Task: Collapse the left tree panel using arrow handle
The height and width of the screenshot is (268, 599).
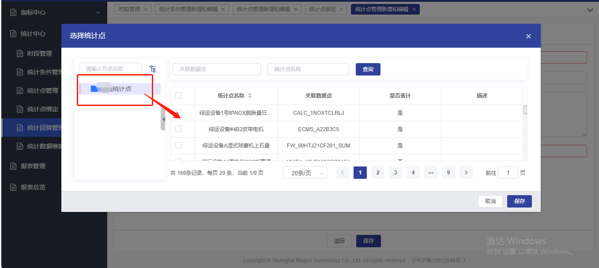Action: pos(163,119)
